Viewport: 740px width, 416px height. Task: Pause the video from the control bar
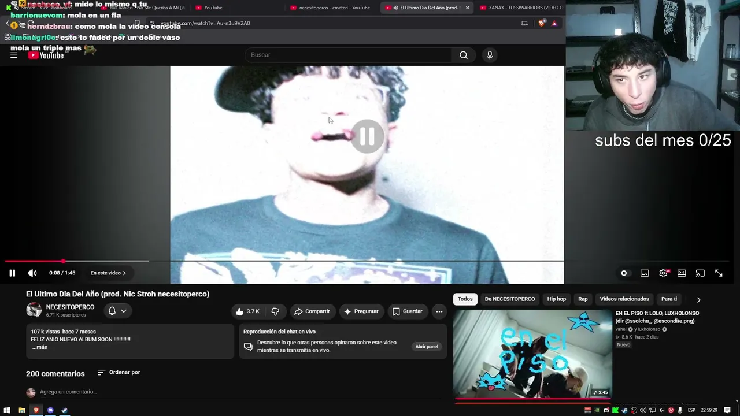tap(12, 273)
